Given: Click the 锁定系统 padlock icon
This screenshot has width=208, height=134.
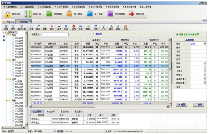Looking at the screenshot, I should [x=8, y=14].
